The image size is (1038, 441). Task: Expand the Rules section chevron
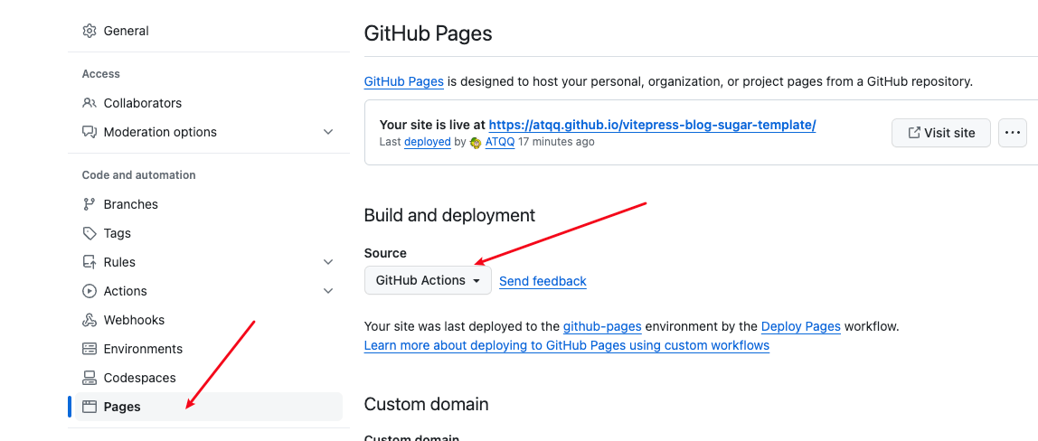[328, 262]
